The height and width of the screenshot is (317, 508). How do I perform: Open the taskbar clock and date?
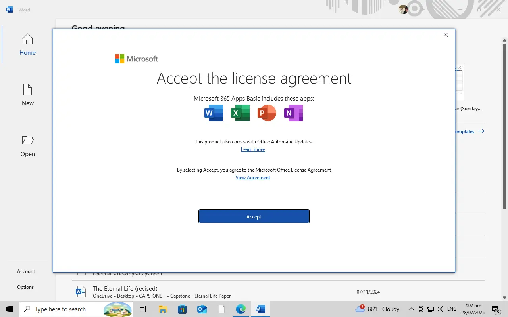472,309
